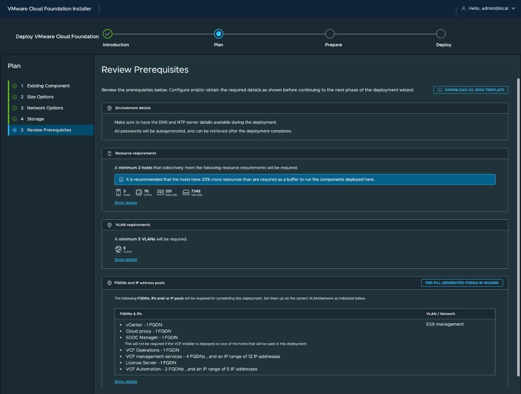The height and width of the screenshot is (394, 521).
Task: Open the admin@local user dropdown chevron
Action: coord(513,9)
